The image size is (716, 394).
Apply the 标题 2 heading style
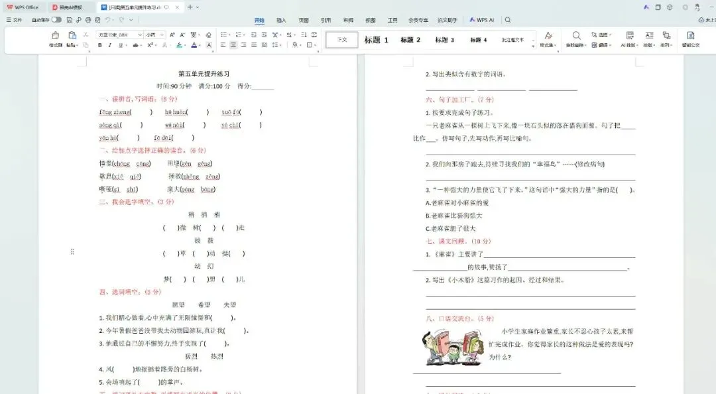(410, 40)
